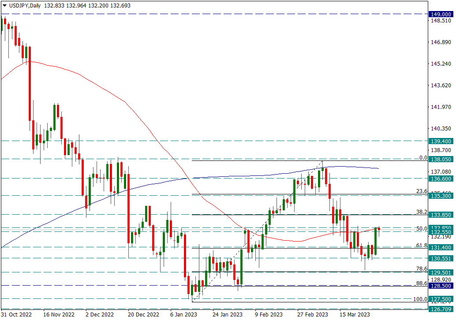The height and width of the screenshot is (320, 456).
Task: Click the 128.500 price level label
Action: 441,286
